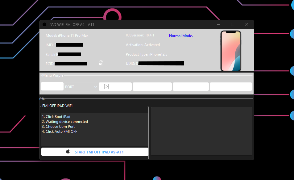This screenshot has height=180, width=294.
Task: Click the 'Product Type: iPhone12,5' label
Action: tap(147, 54)
